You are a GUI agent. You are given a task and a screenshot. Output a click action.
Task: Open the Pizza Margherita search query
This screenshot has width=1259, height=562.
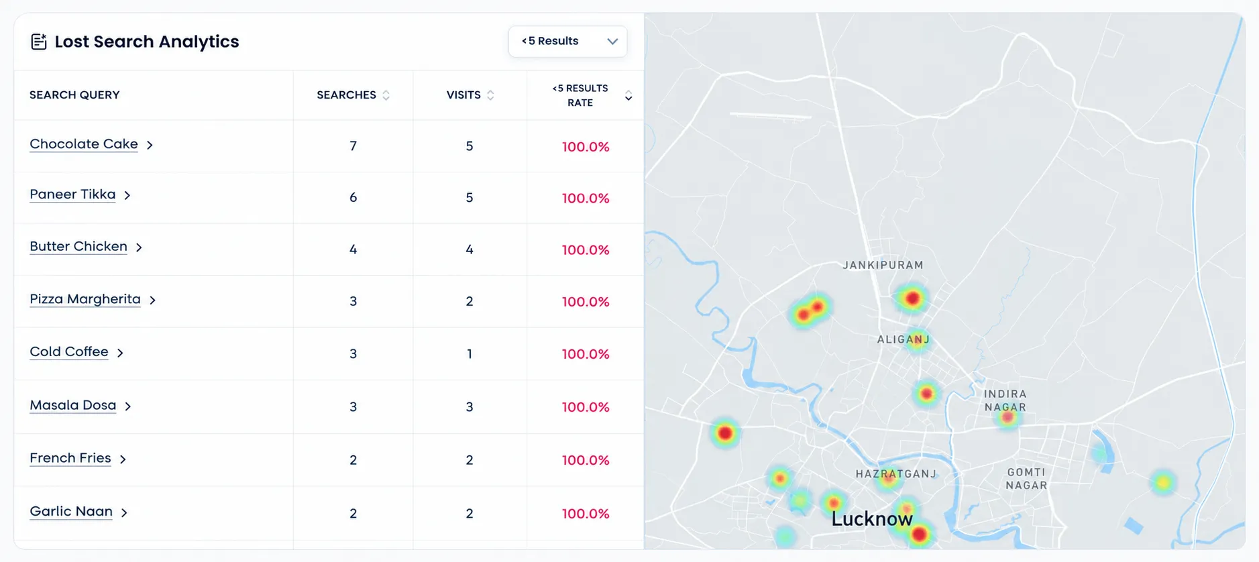click(85, 299)
